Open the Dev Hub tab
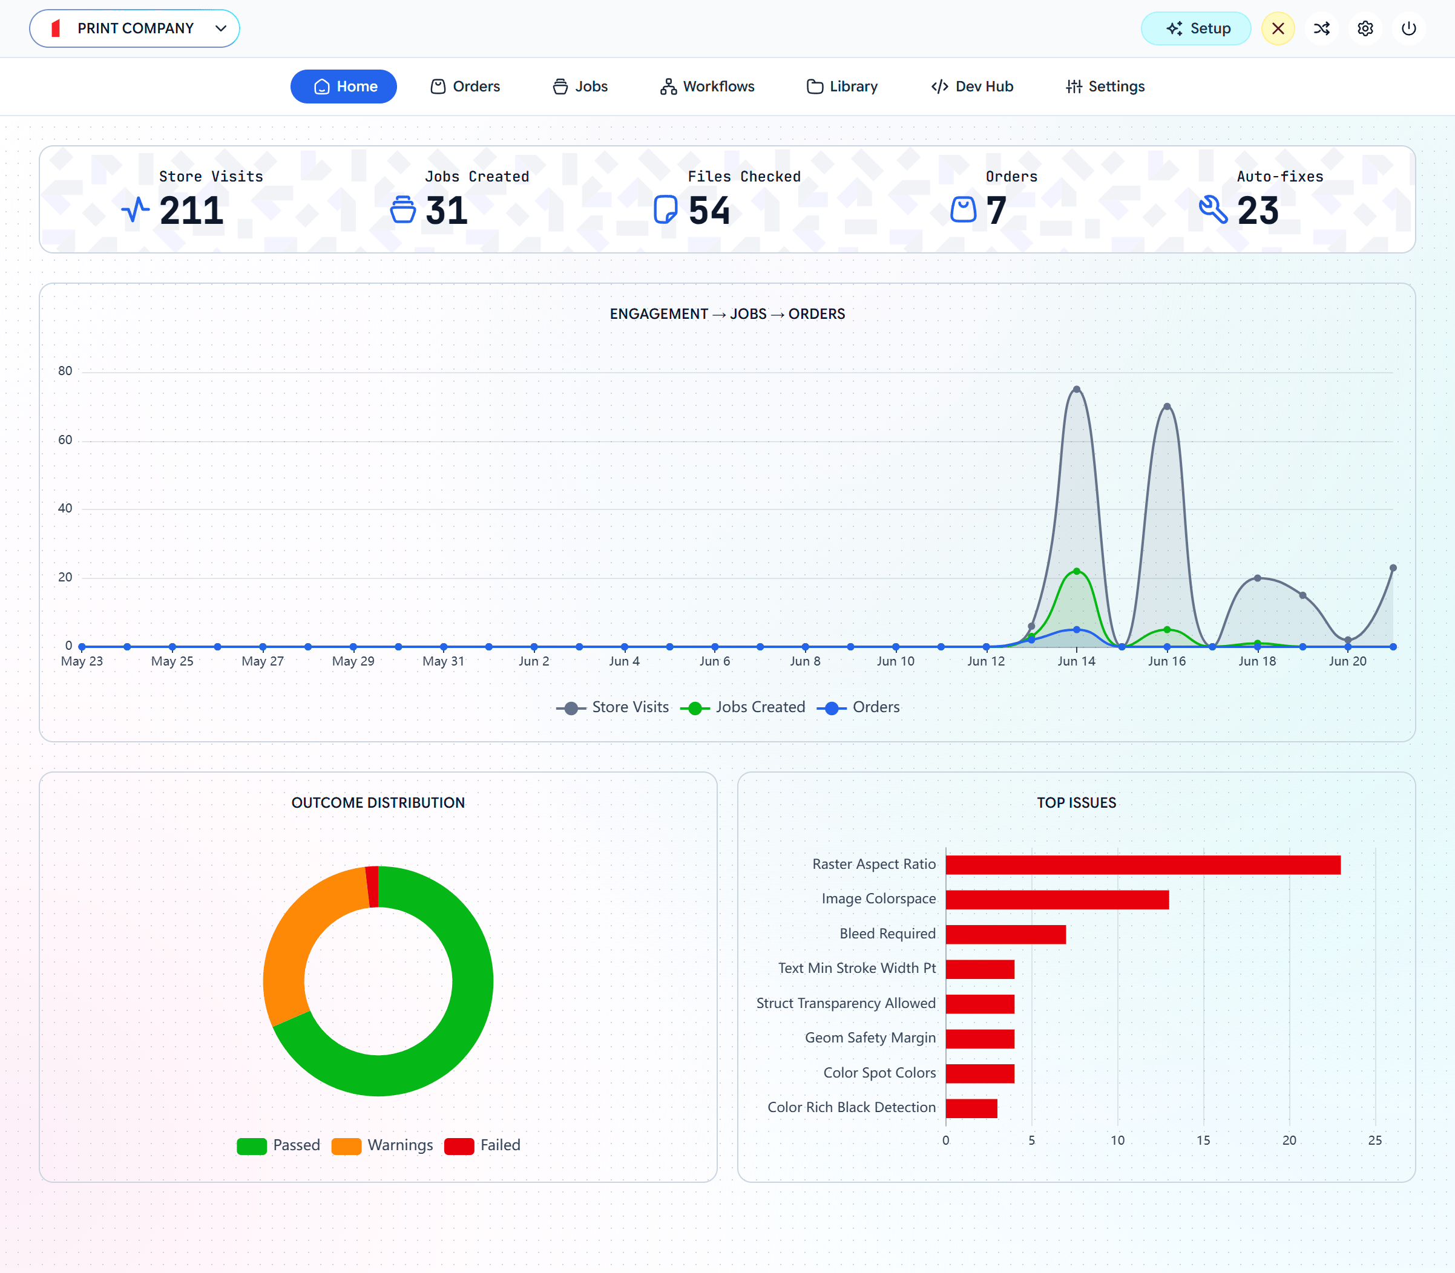The width and height of the screenshot is (1455, 1273). pos(972,87)
